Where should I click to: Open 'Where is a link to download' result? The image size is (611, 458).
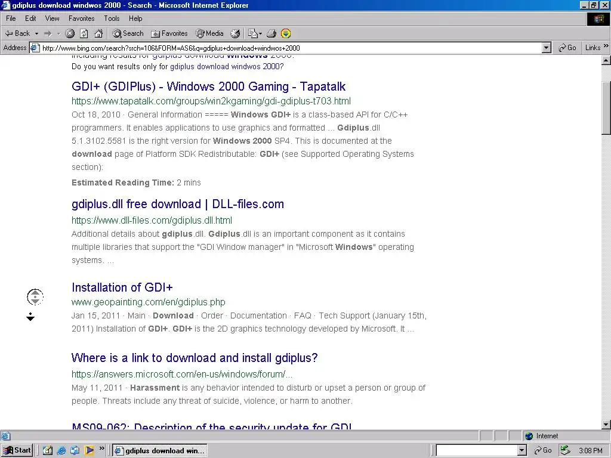(195, 358)
